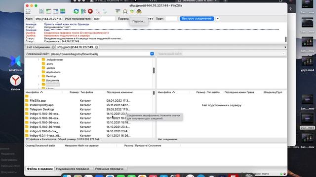This screenshot has width=316, height=177.
Task: Disconnect from server toolbar icon
Action: point(98,11)
